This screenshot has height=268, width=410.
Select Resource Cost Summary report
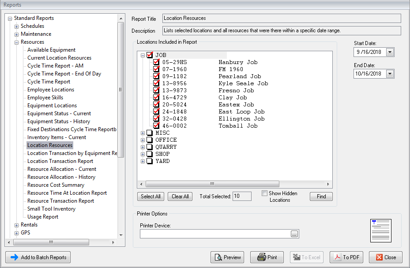tap(56, 185)
